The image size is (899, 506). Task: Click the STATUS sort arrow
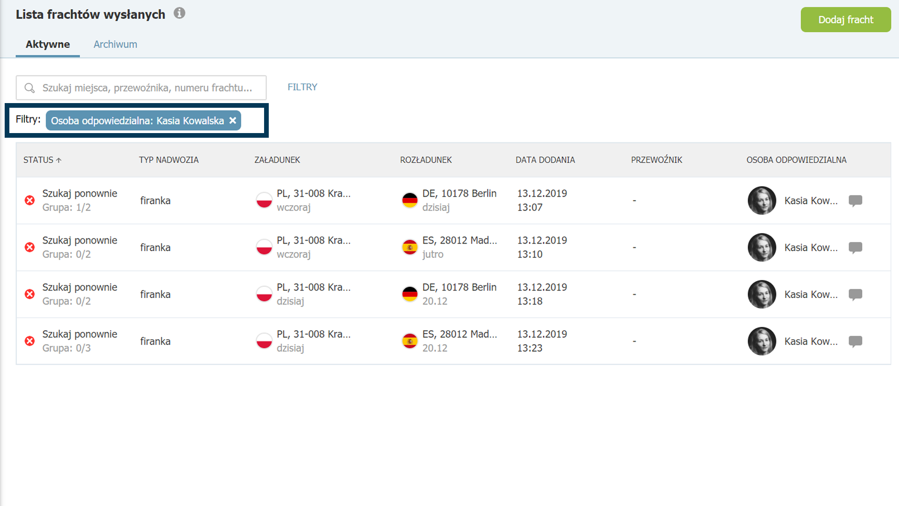coord(59,160)
